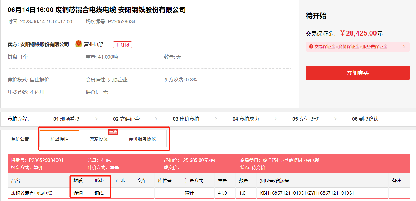Select step 03 出价竞拍
Image resolution: width=416 pixels, height=201 pixels.
pyautogui.click(x=186, y=119)
